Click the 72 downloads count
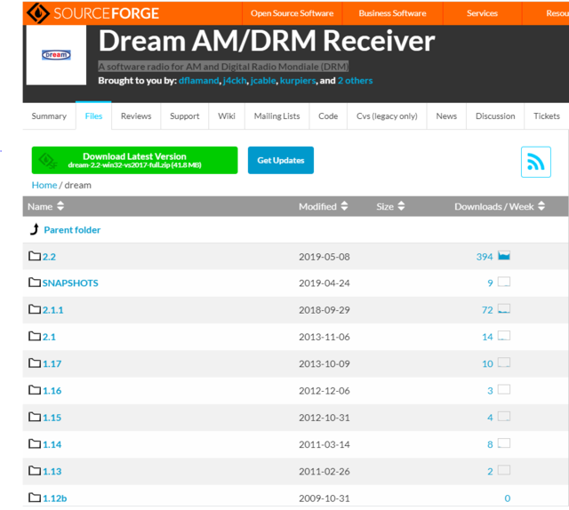This screenshot has height=510, width=569. [487, 310]
